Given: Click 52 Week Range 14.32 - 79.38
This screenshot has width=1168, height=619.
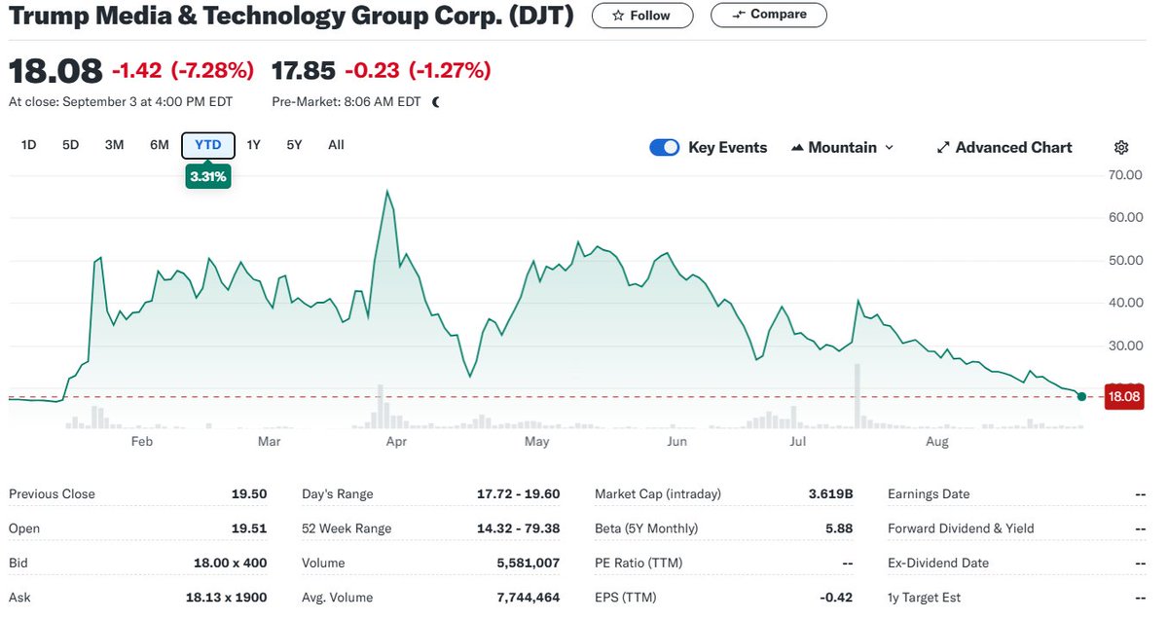Looking at the screenshot, I should 518,528.
